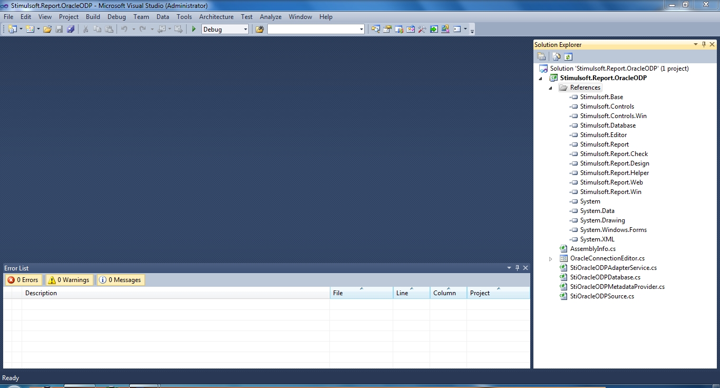720x388 pixels.
Task: Open the Properties Window toolbar icon
Action: tap(387, 30)
